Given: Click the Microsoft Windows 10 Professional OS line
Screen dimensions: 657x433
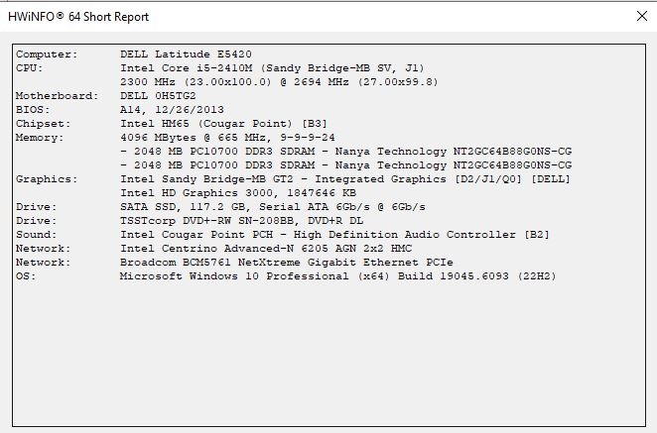Looking at the screenshot, I should coord(337,276).
